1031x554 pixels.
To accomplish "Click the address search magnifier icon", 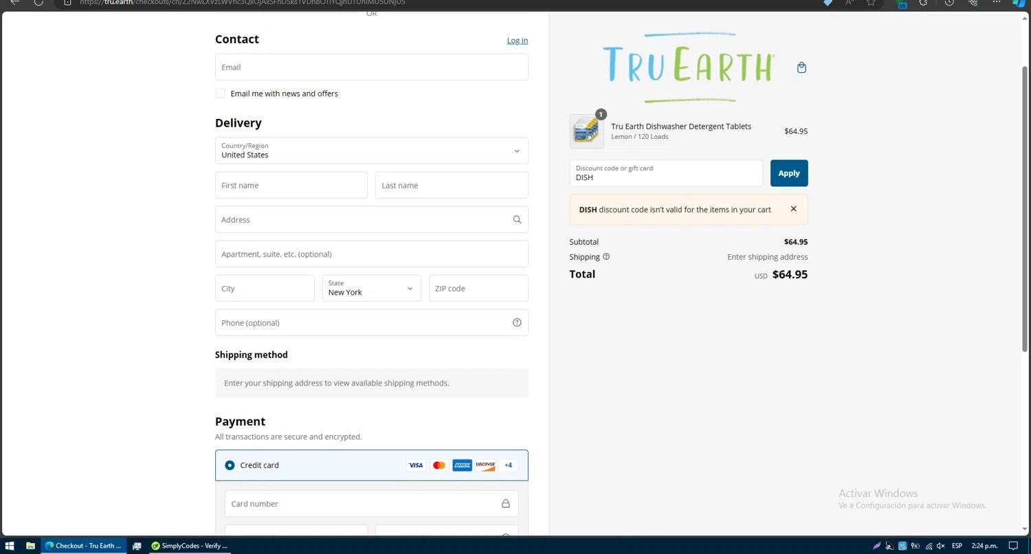I will (x=517, y=220).
